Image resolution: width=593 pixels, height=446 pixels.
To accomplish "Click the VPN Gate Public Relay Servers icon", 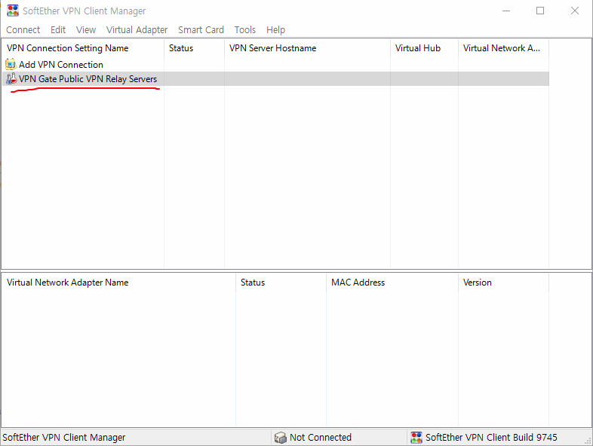I will click(11, 78).
